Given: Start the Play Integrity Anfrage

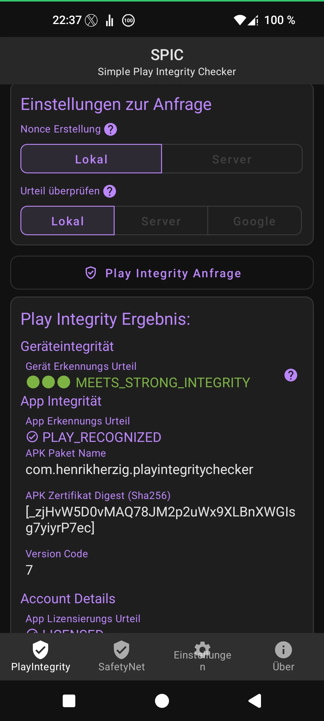Looking at the screenshot, I should tap(162, 273).
